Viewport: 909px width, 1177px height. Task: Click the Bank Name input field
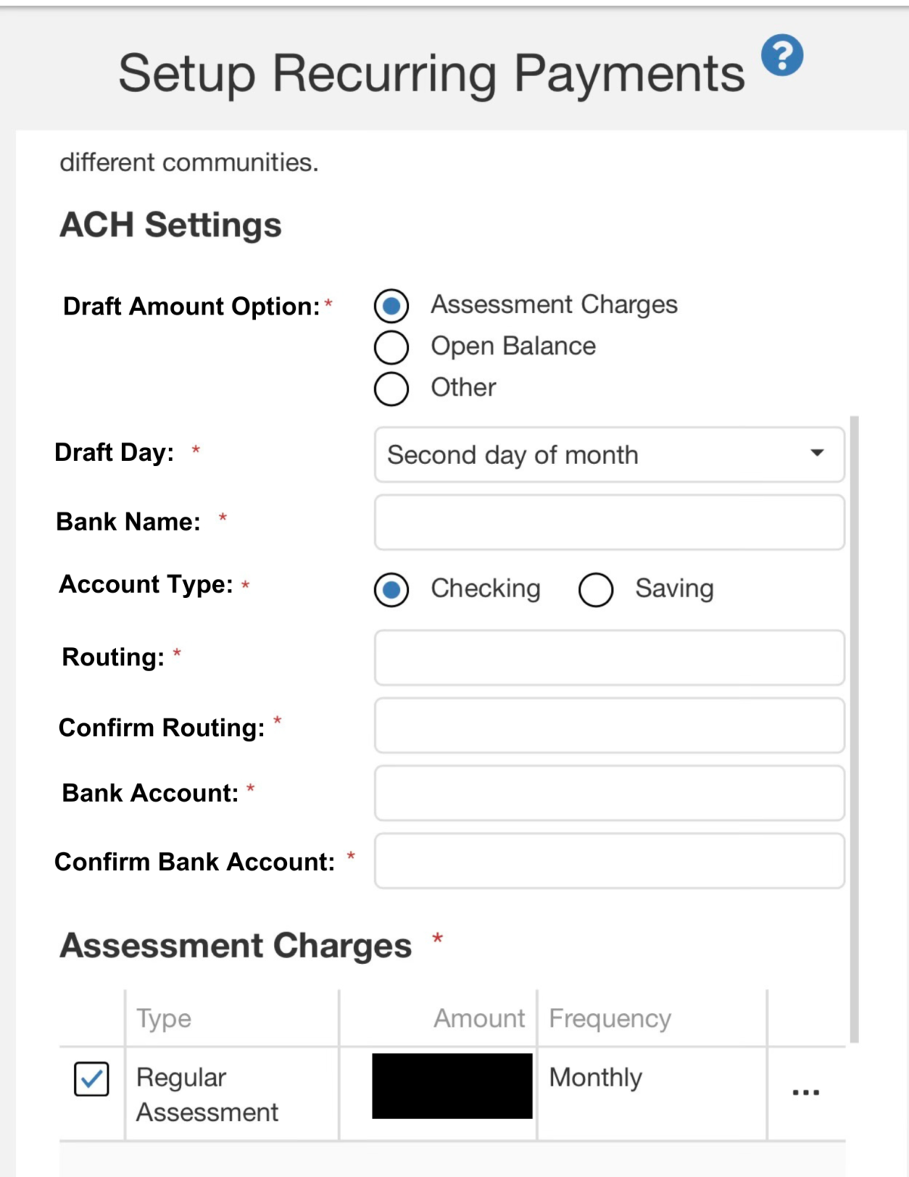pos(609,522)
